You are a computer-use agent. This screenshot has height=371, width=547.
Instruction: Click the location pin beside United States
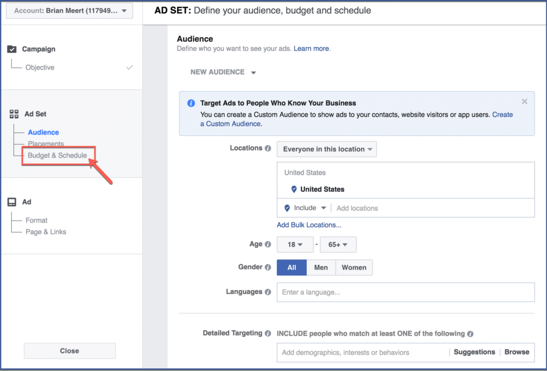294,189
